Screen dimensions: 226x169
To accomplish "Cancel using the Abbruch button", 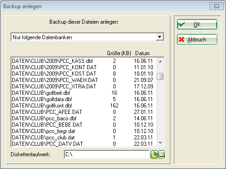I will 197,40.
